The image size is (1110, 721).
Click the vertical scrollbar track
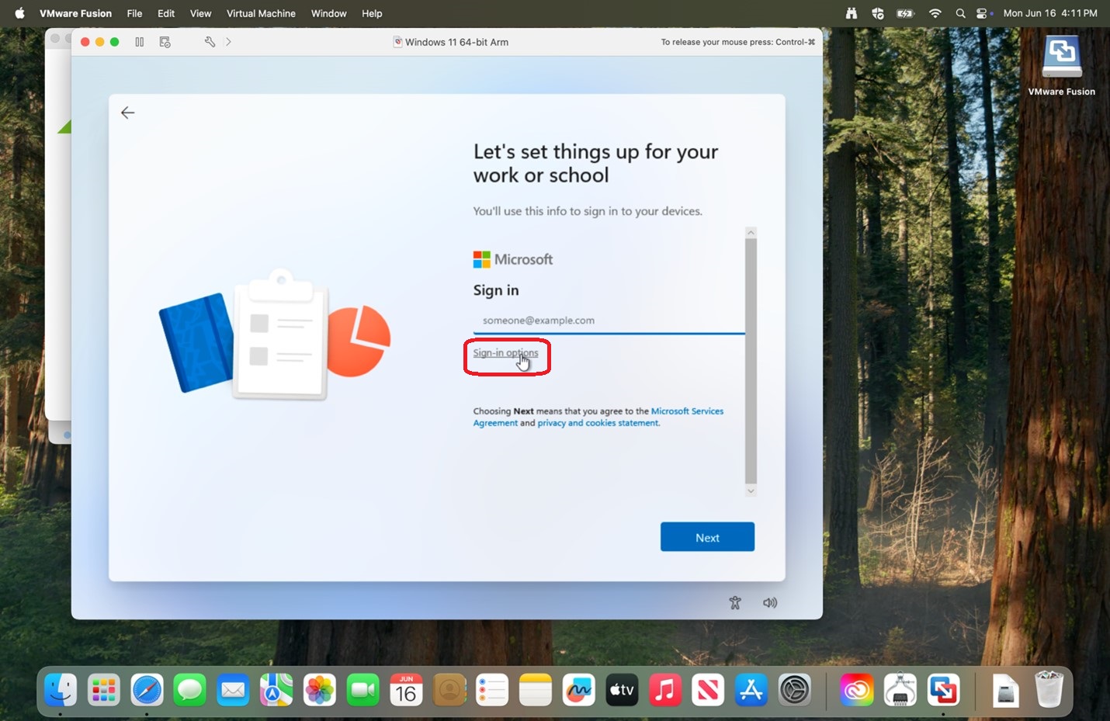point(751,361)
